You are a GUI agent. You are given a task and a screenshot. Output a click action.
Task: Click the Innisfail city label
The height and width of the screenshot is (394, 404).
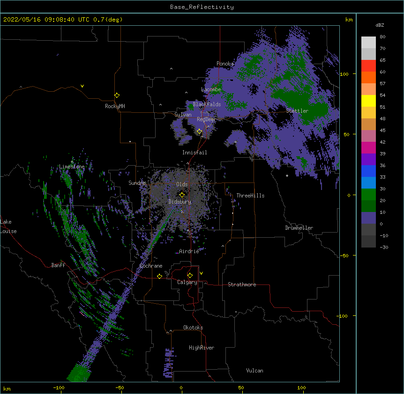195,153
